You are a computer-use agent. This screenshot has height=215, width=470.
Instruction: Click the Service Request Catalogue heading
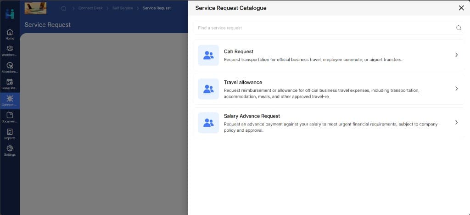[231, 8]
